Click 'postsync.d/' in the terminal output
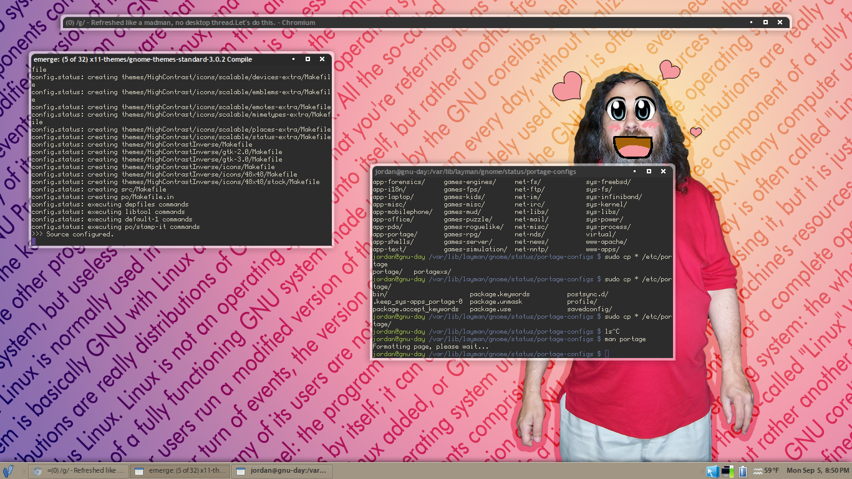 click(588, 294)
